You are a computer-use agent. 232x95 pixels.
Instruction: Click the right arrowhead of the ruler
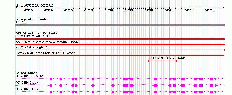(x=224, y=8)
